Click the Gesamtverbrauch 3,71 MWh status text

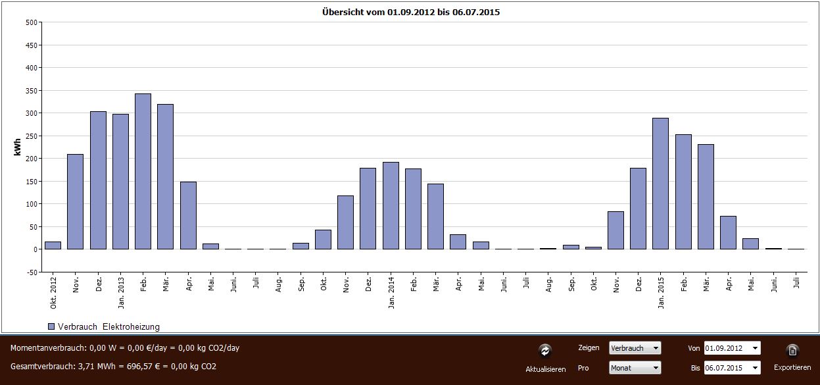click(113, 366)
